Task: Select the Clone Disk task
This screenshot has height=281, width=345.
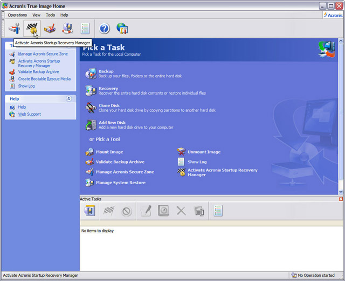Action: (x=109, y=105)
